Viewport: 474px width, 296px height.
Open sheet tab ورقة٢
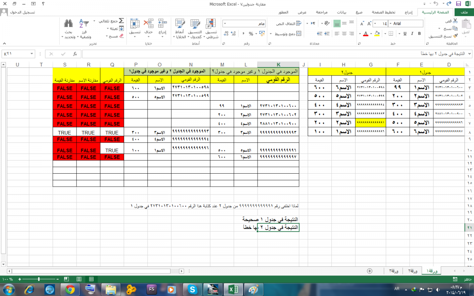(413, 271)
